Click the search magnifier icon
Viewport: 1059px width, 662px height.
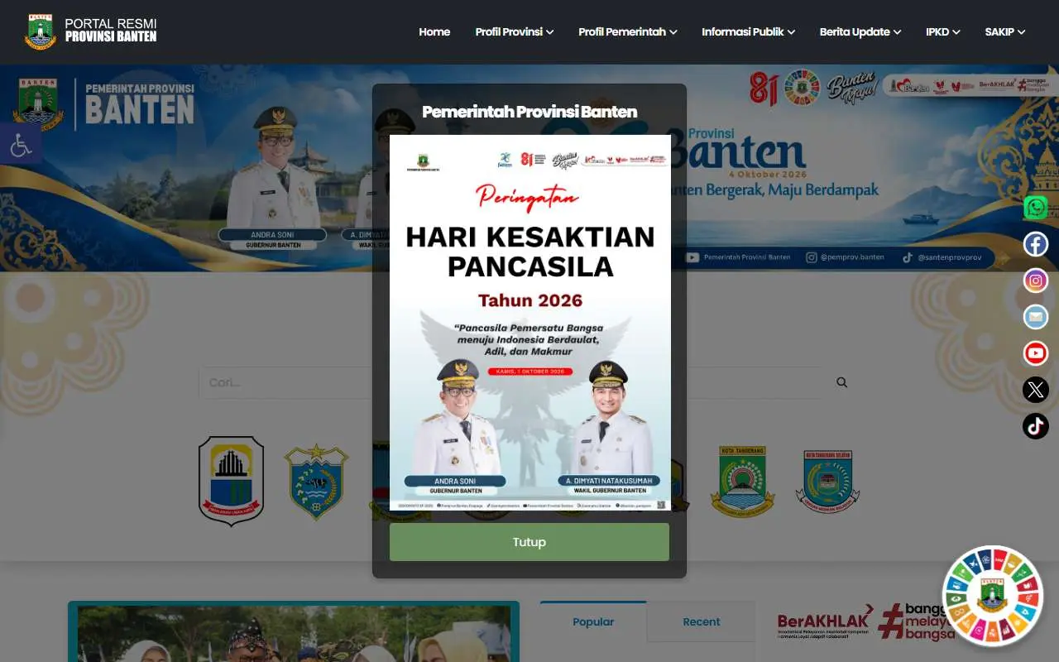[841, 382]
